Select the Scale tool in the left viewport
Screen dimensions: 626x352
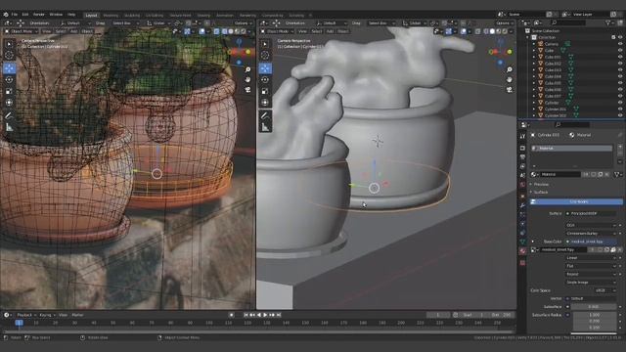coord(9,91)
